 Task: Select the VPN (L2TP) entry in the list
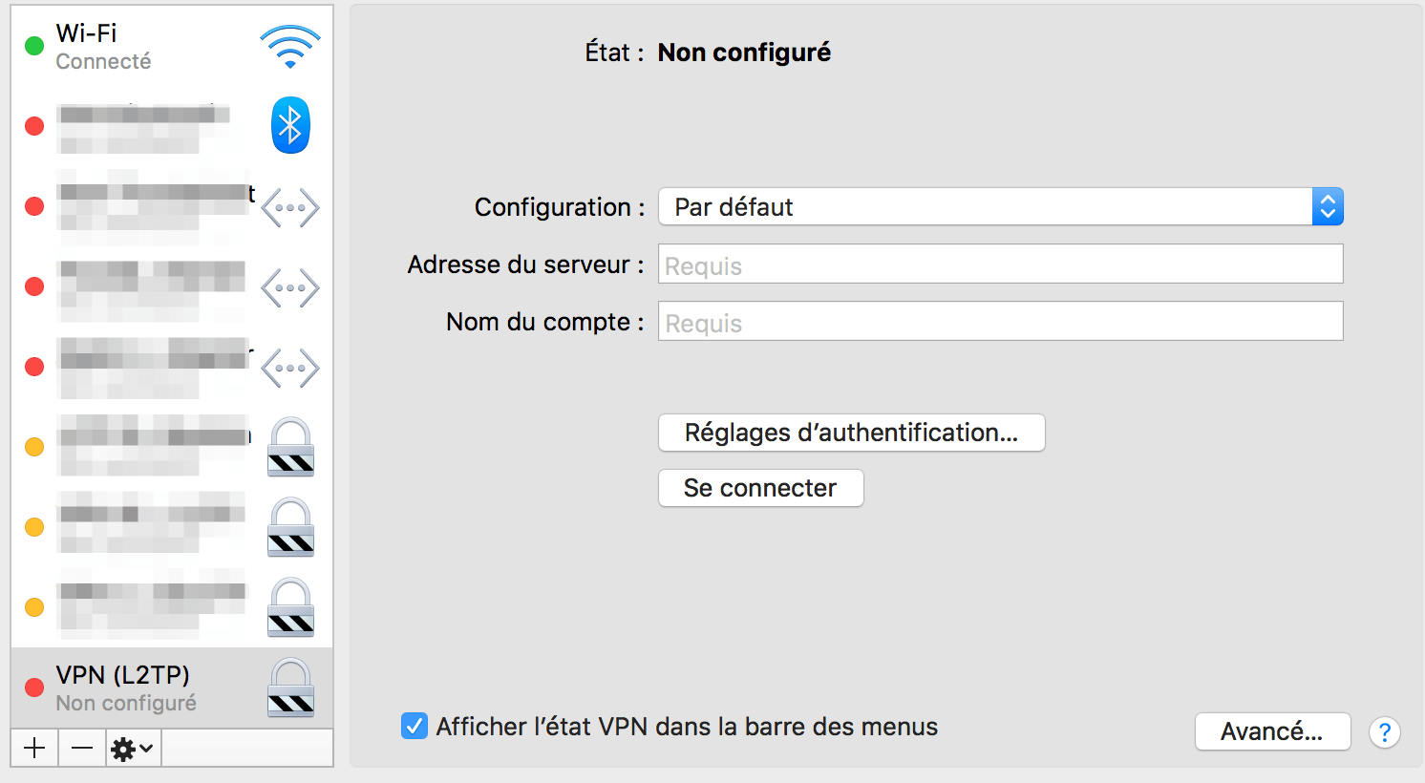[x=172, y=688]
